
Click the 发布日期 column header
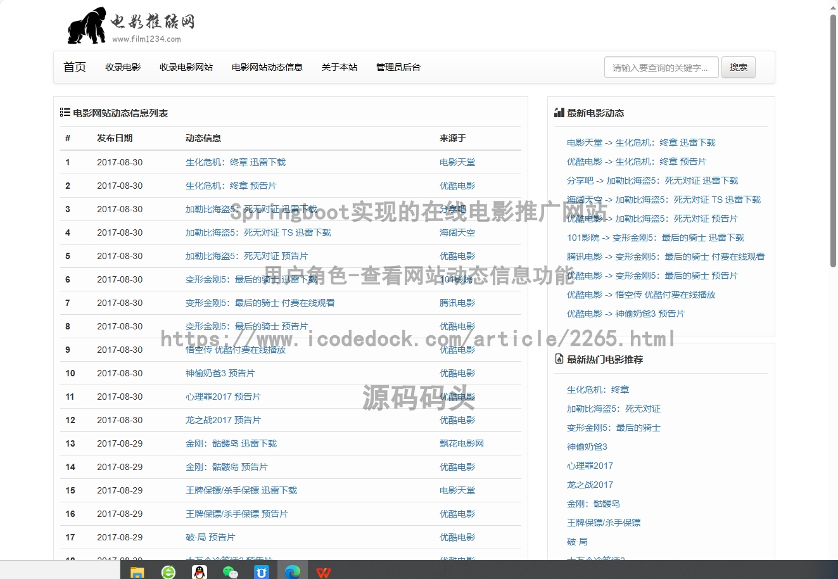click(115, 138)
